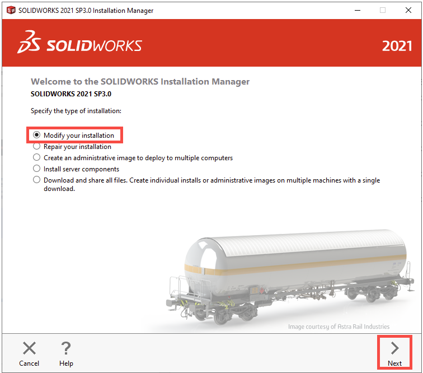
Task: Click the Next arrow chevron icon
Action: point(394,348)
